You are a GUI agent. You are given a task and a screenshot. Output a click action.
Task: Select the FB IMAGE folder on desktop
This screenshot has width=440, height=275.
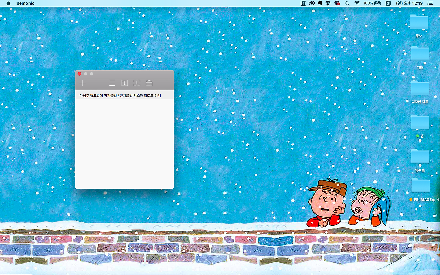[x=421, y=186]
